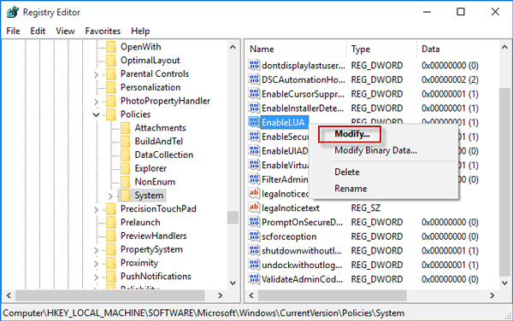The width and height of the screenshot is (513, 321).
Task: Expand the System key
Action: pyautogui.click(x=110, y=196)
